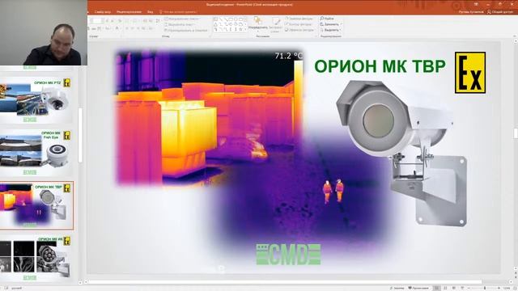Select the ОРИОН МК Fish Eye slide thumbnail
The image size is (518, 291).
(x=36, y=153)
